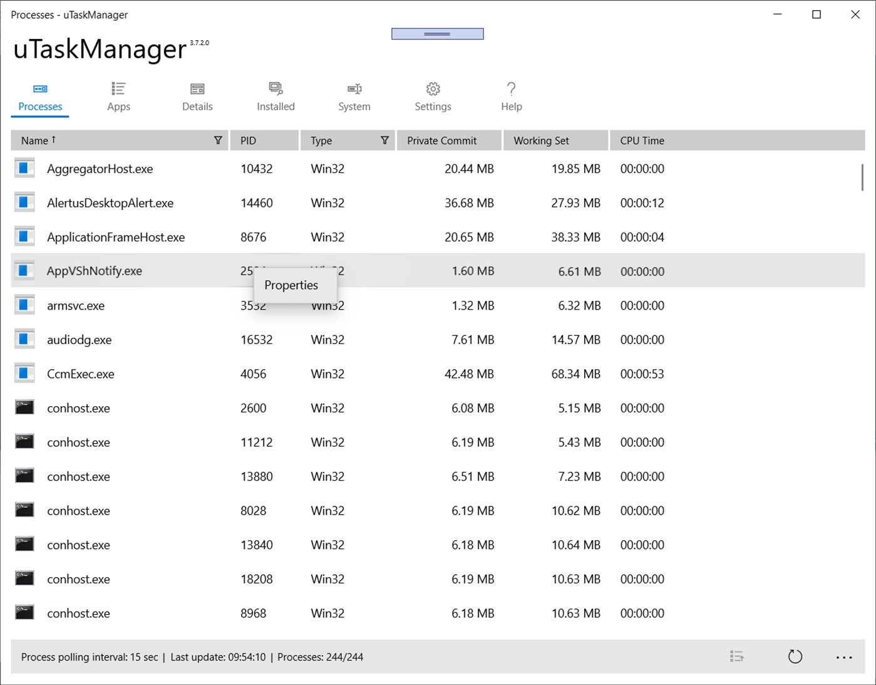The image size is (876, 685).
Task: Open the Type column filter funnel
Action: (384, 140)
